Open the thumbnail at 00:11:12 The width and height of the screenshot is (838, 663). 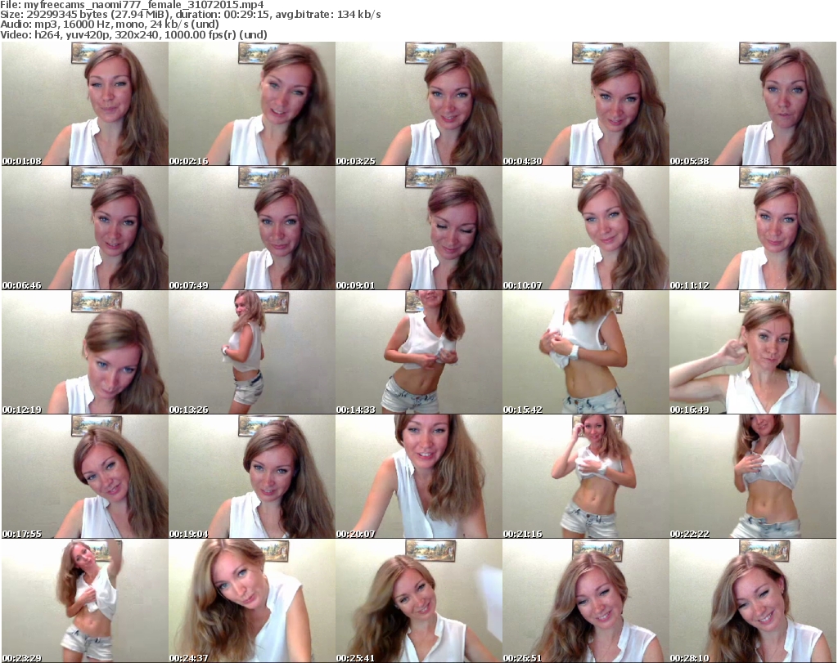pyautogui.click(x=753, y=228)
